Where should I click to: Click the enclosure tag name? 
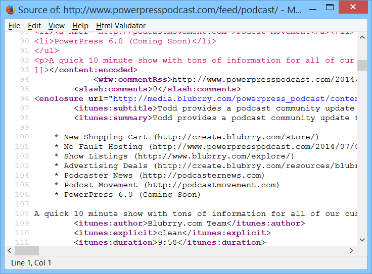click(x=61, y=98)
